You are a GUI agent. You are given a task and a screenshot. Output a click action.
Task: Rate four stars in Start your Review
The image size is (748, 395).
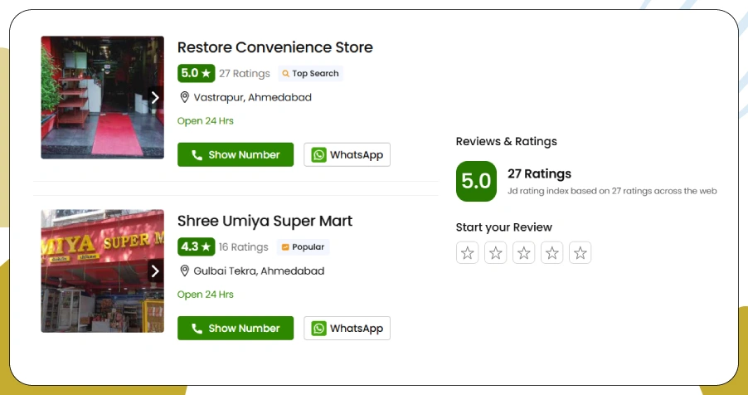(x=552, y=253)
